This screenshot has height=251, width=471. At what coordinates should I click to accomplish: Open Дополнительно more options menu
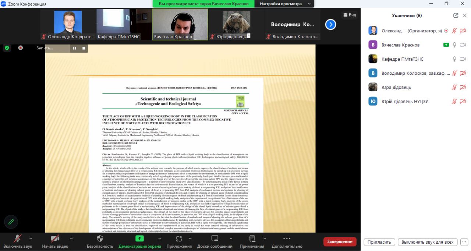pos(287,238)
